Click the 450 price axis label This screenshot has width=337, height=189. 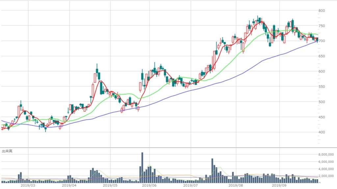(x=322, y=117)
